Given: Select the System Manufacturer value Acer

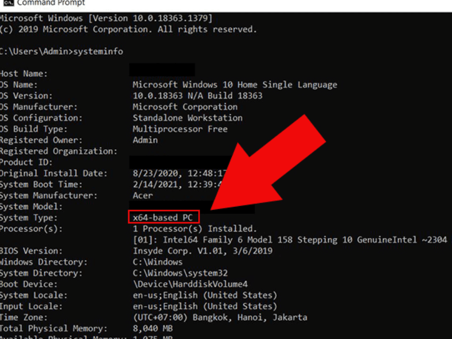Looking at the screenshot, I should (143, 195).
